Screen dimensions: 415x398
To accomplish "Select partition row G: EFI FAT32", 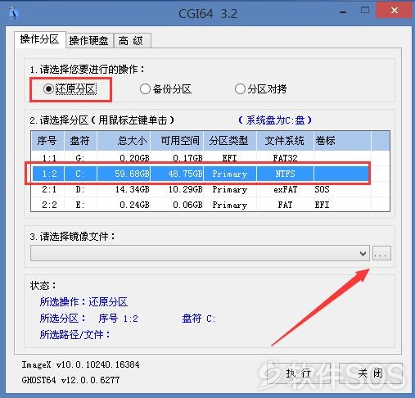I will (x=210, y=158).
